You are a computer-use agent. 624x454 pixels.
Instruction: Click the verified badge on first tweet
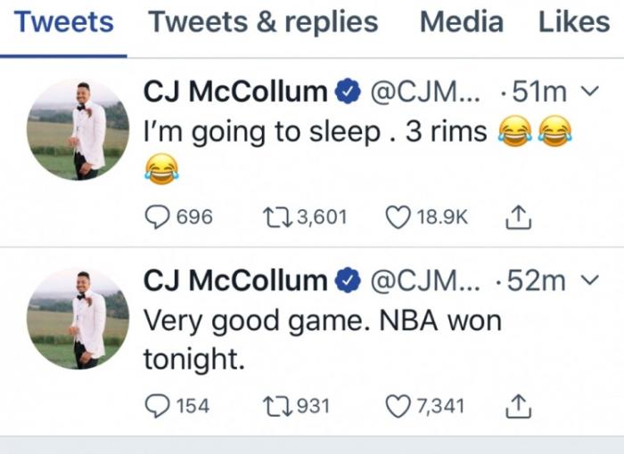tap(347, 91)
